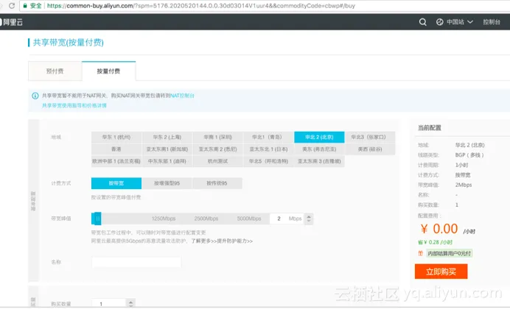Open 控制台 in the top bar
The height and width of the screenshot is (309, 510).
(491, 22)
